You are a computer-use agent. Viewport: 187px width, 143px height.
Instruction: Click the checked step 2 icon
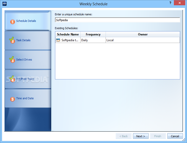point(12,40)
